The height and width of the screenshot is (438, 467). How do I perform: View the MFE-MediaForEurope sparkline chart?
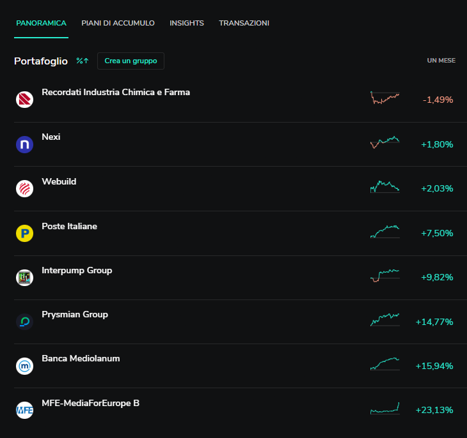coord(385,408)
